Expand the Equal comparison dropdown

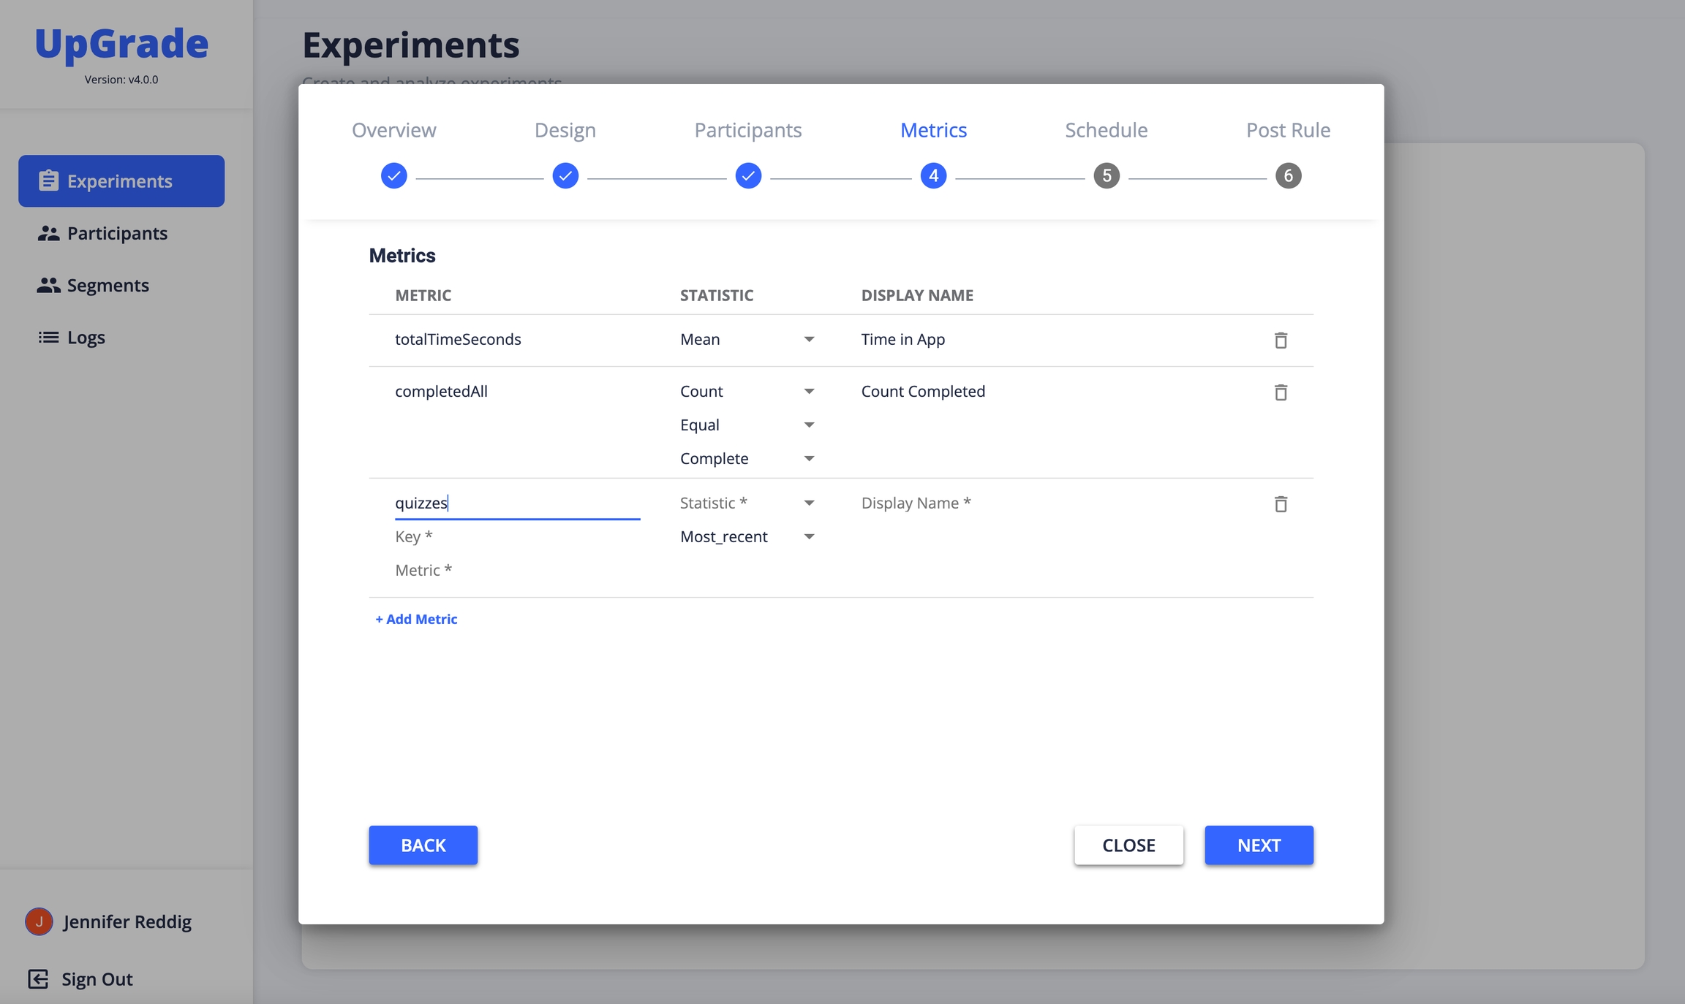click(x=747, y=425)
